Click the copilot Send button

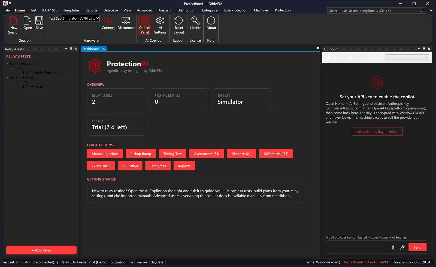(417, 247)
